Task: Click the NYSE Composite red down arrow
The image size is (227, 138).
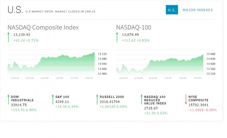Action: tap(186, 99)
